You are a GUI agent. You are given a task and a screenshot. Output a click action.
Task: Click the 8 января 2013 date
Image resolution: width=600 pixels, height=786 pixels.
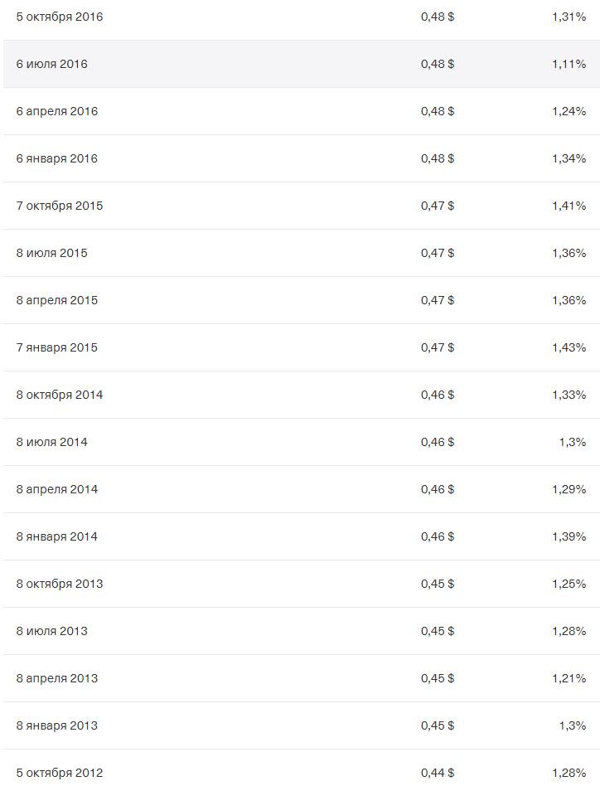(56, 725)
